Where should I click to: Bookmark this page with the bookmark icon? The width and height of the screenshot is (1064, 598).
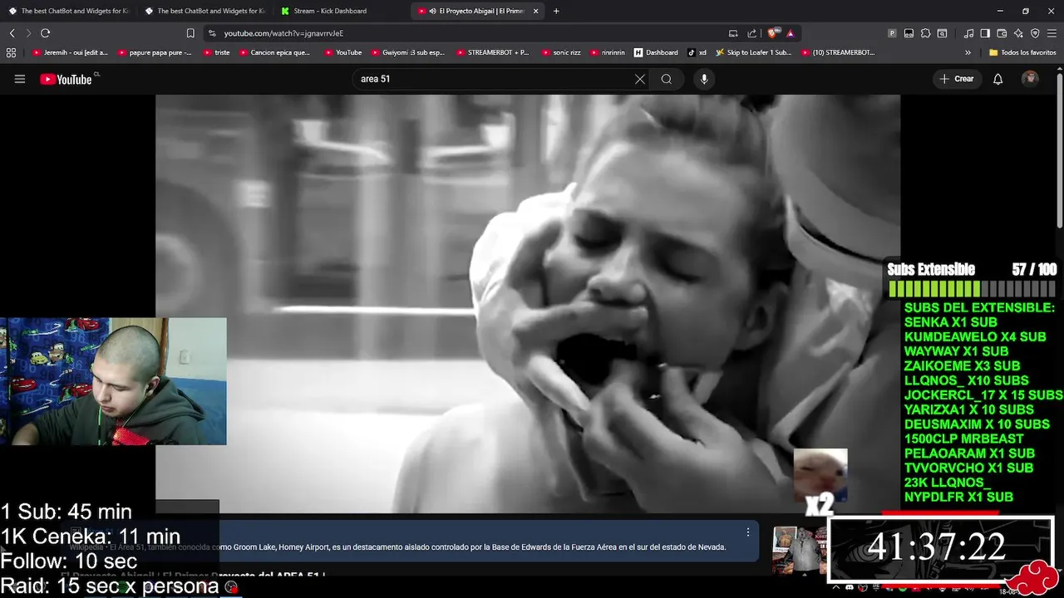pos(190,33)
